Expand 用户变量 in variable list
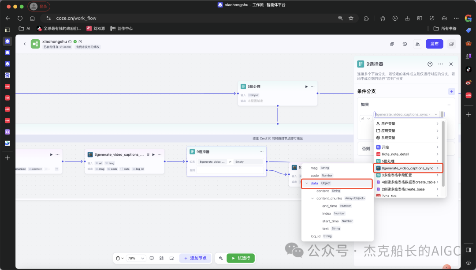 point(407,124)
